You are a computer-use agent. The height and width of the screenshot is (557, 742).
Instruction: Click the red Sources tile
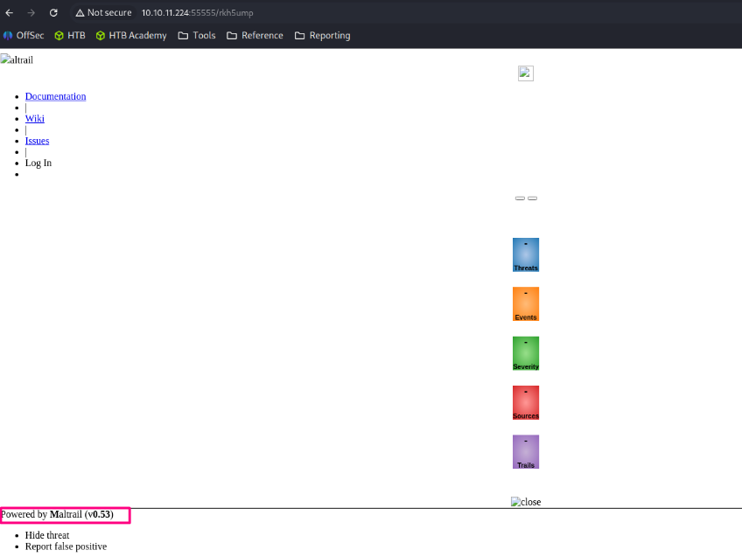coord(526,402)
